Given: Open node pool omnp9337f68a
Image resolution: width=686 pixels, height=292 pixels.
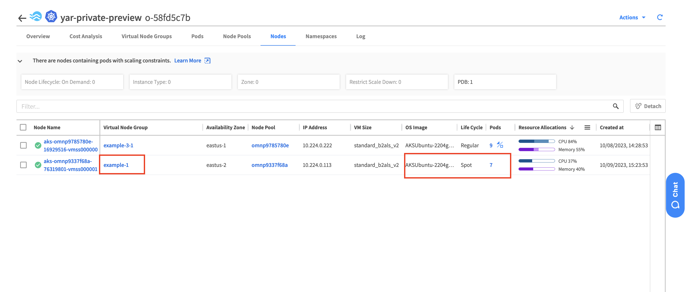Looking at the screenshot, I should tap(270, 165).
